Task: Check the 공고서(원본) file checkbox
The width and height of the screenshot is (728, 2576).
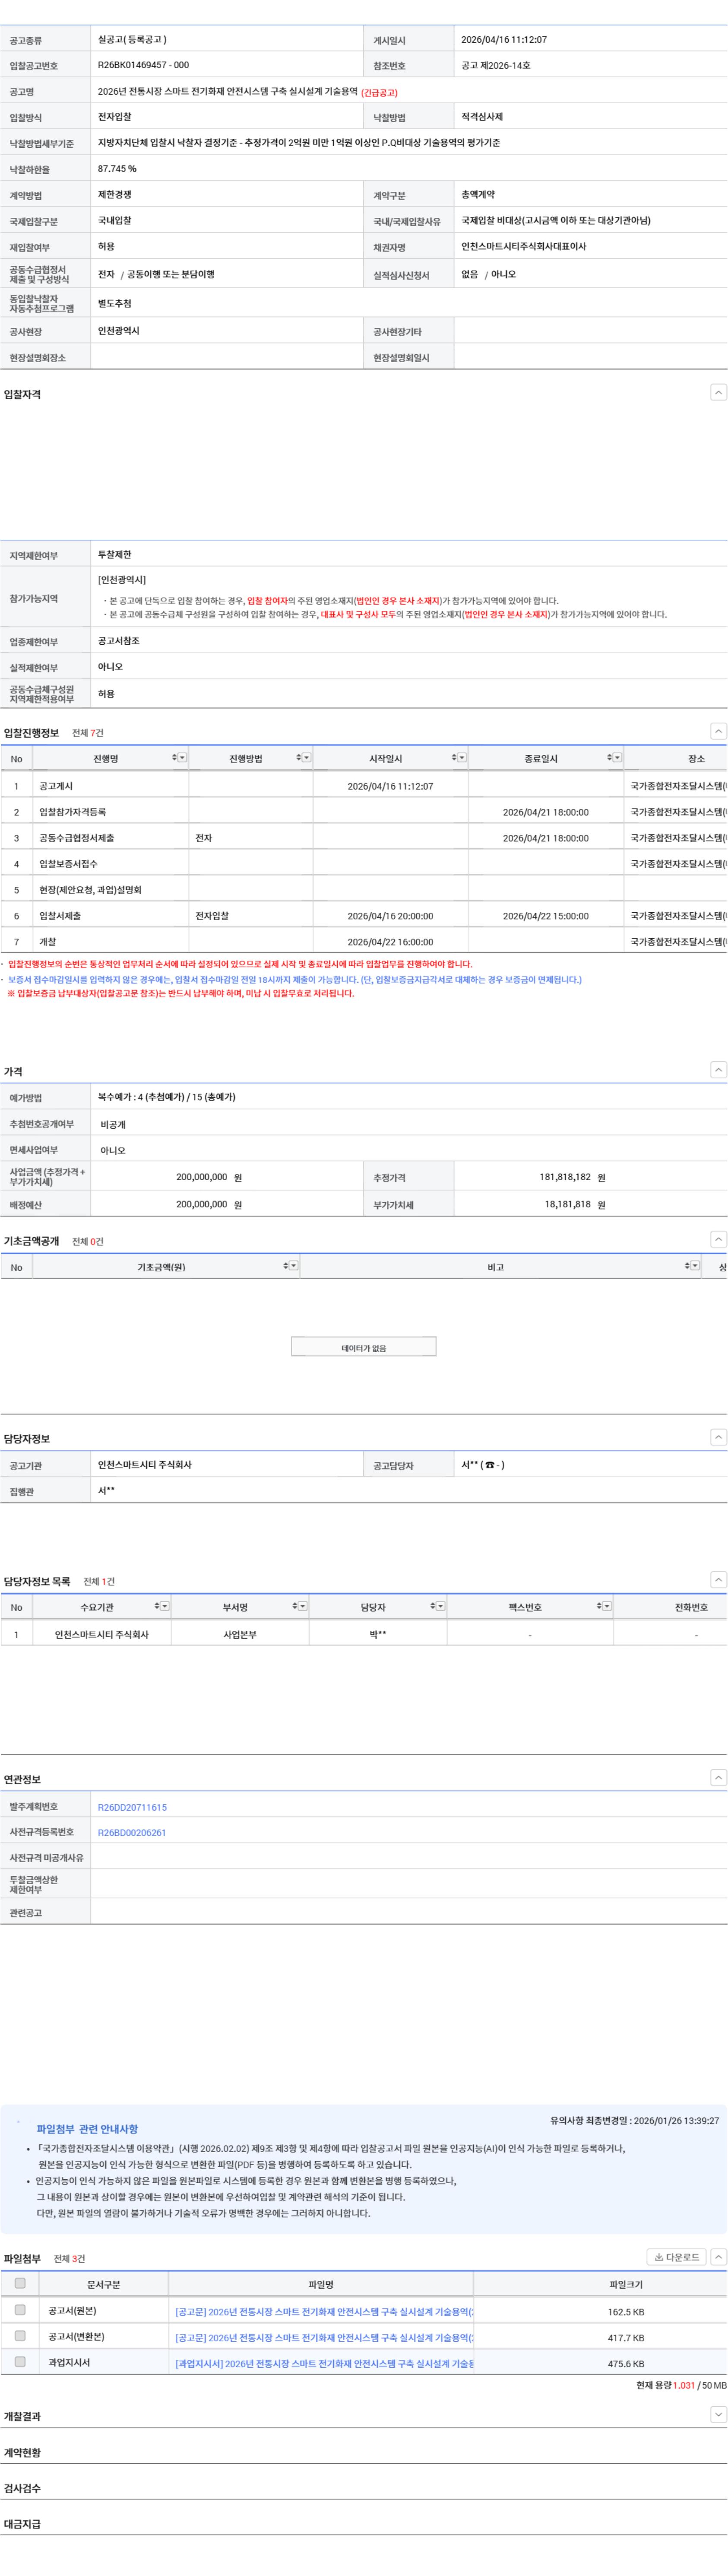Action: coord(20,2310)
